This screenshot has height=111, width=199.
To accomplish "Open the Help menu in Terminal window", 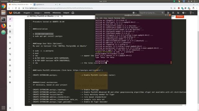I will click(x=123, y=18).
